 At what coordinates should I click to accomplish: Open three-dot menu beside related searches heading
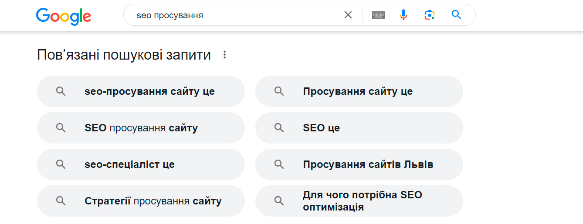[225, 55]
